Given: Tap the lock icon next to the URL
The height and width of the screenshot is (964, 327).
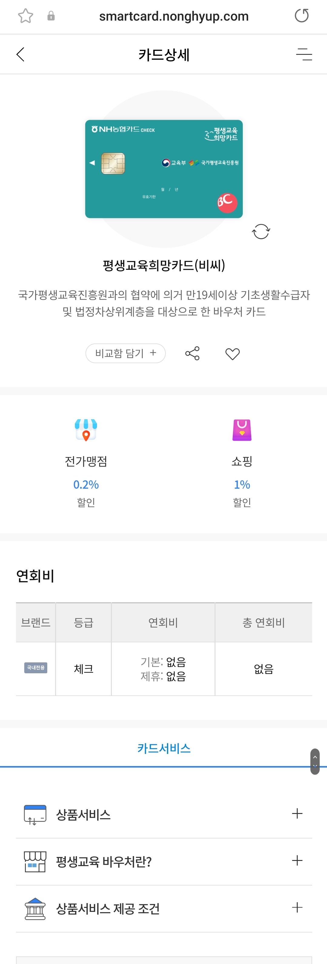Looking at the screenshot, I should tap(51, 16).
